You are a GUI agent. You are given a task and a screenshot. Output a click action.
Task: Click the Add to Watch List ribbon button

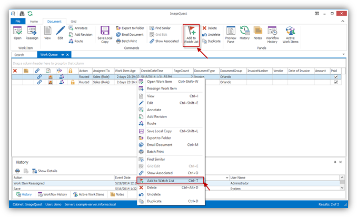[x=191, y=35]
